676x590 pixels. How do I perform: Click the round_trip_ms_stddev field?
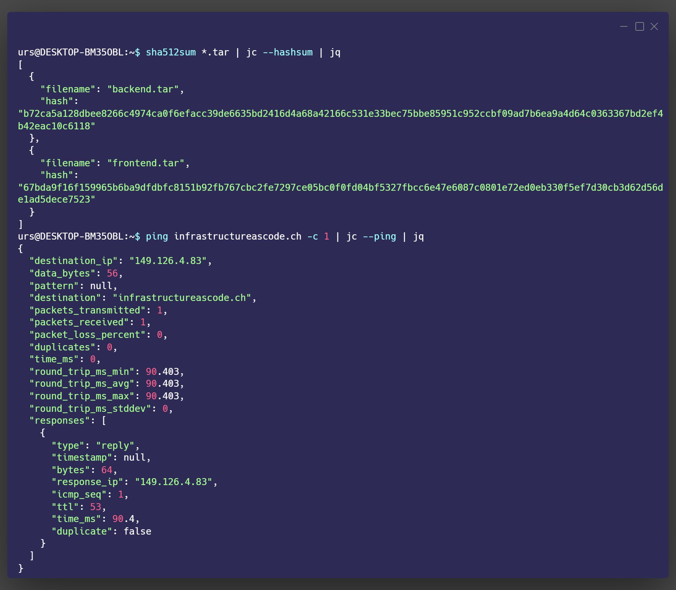click(x=91, y=408)
